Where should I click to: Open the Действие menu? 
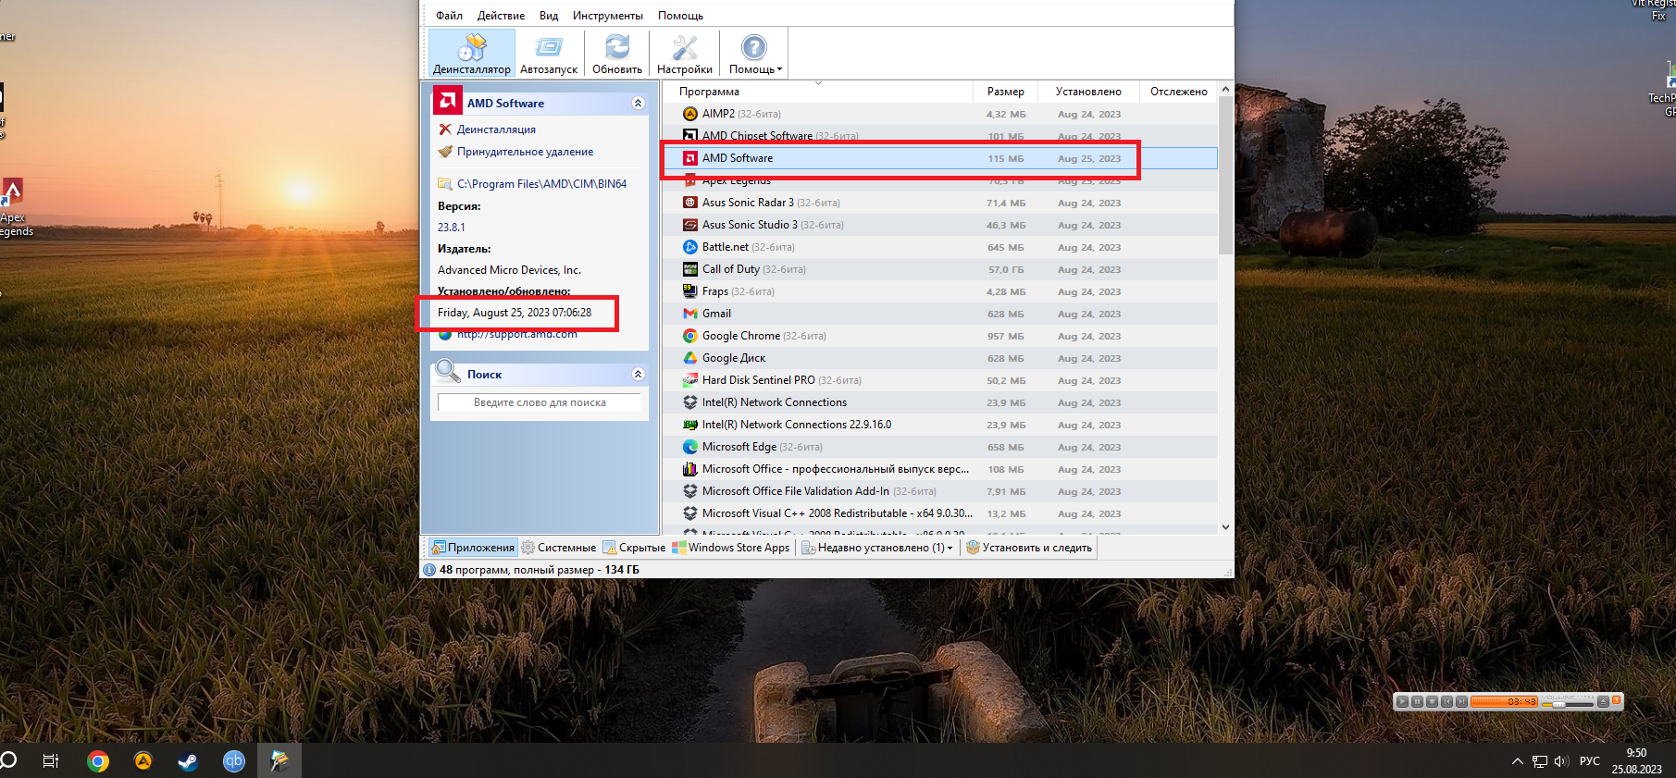501,16
